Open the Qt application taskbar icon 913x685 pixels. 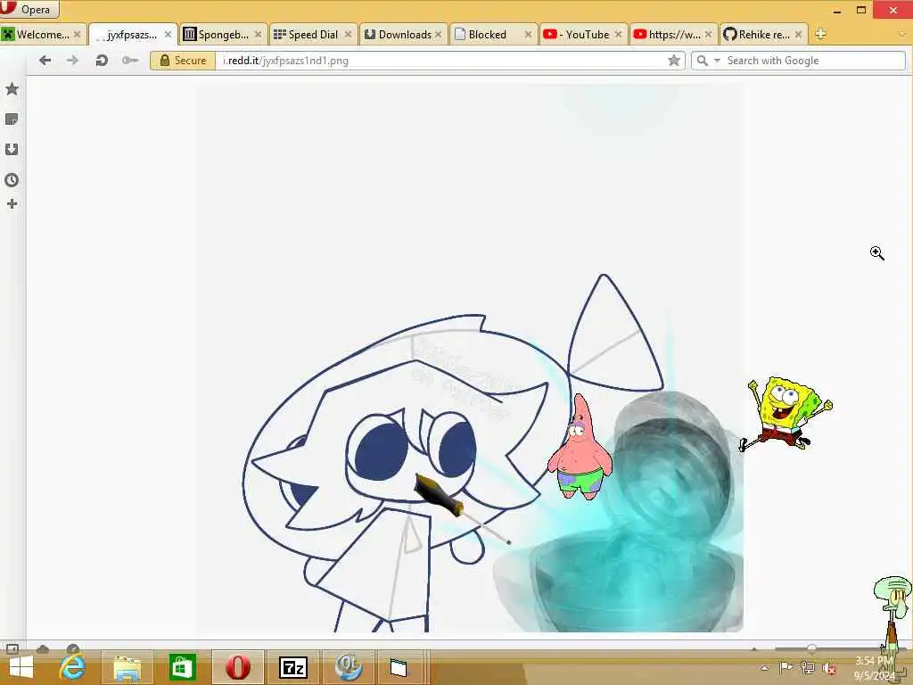349,667
